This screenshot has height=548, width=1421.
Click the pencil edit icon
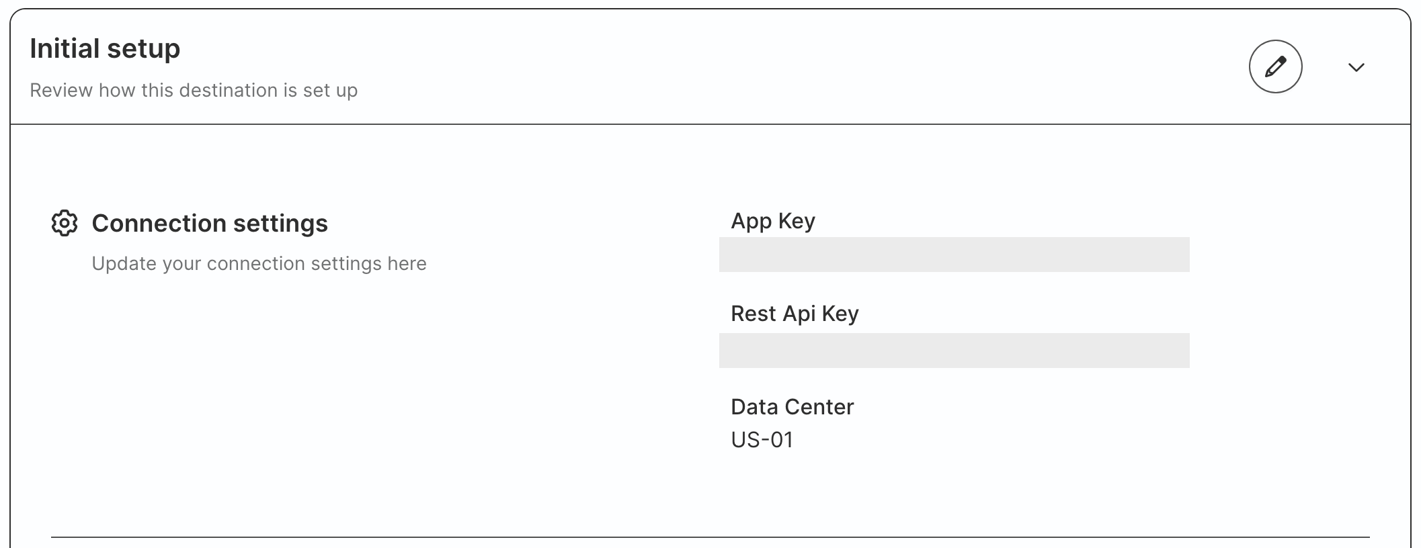tap(1275, 66)
